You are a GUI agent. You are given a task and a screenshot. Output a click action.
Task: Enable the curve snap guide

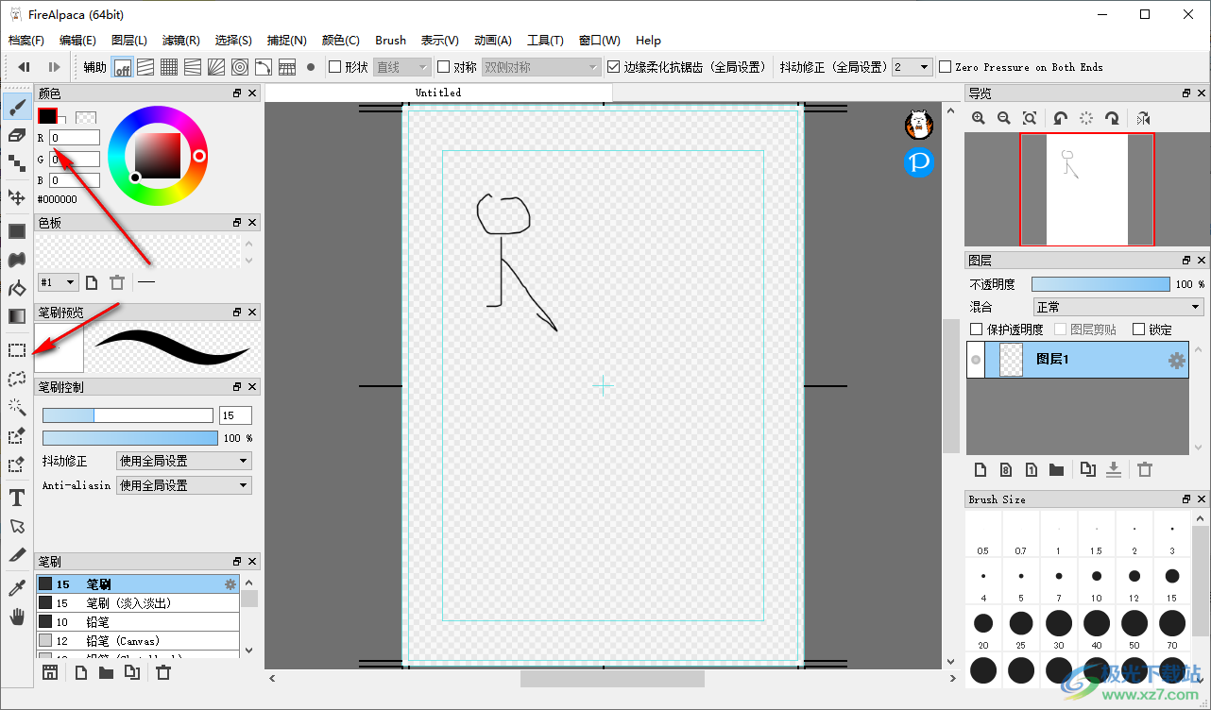(264, 67)
